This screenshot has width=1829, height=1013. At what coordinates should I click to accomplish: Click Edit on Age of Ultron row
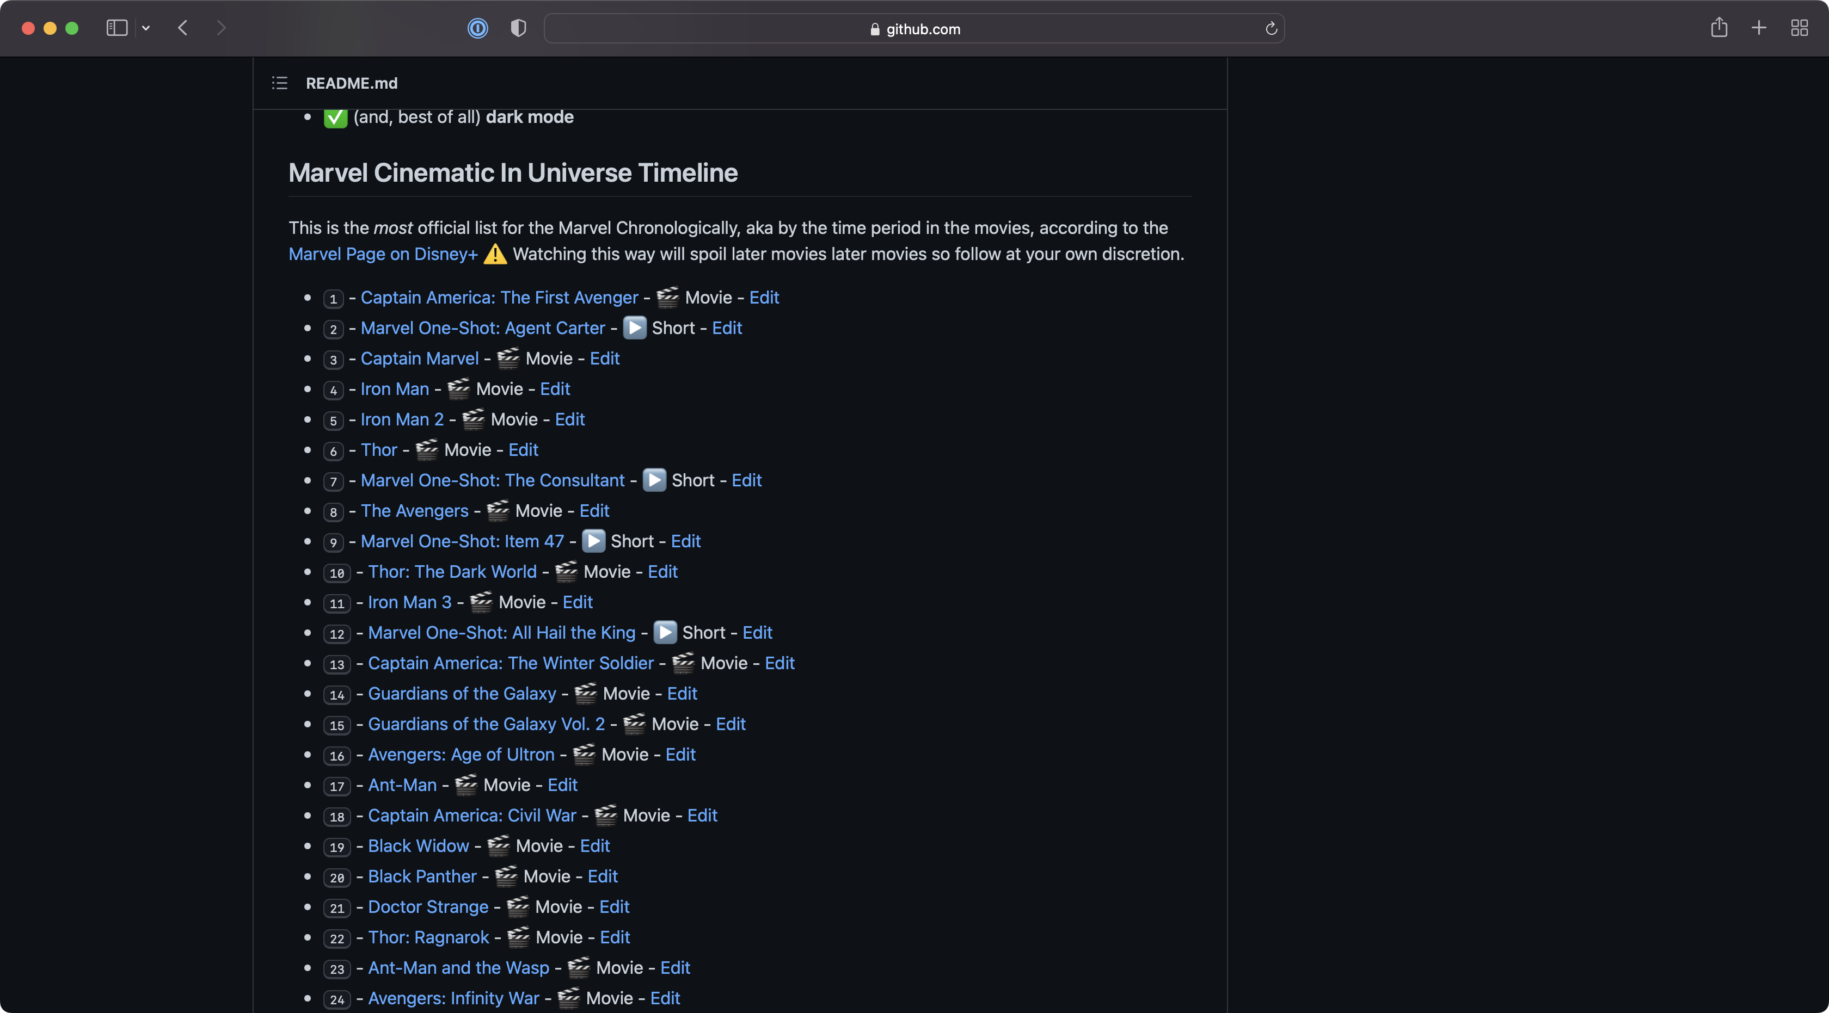(680, 756)
